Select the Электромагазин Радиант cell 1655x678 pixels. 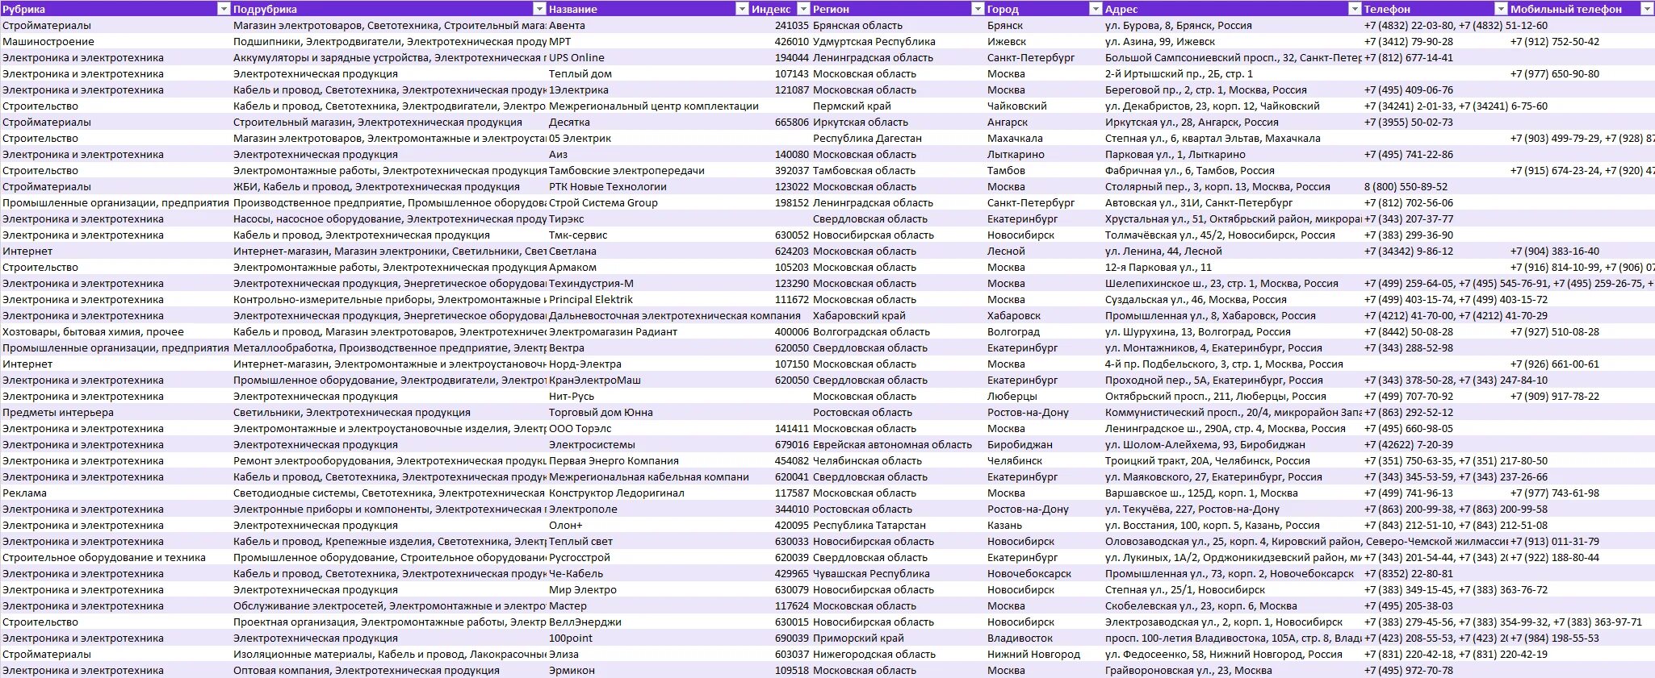click(x=647, y=331)
